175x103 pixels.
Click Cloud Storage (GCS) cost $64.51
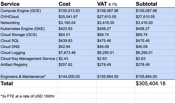coord(77,35)
